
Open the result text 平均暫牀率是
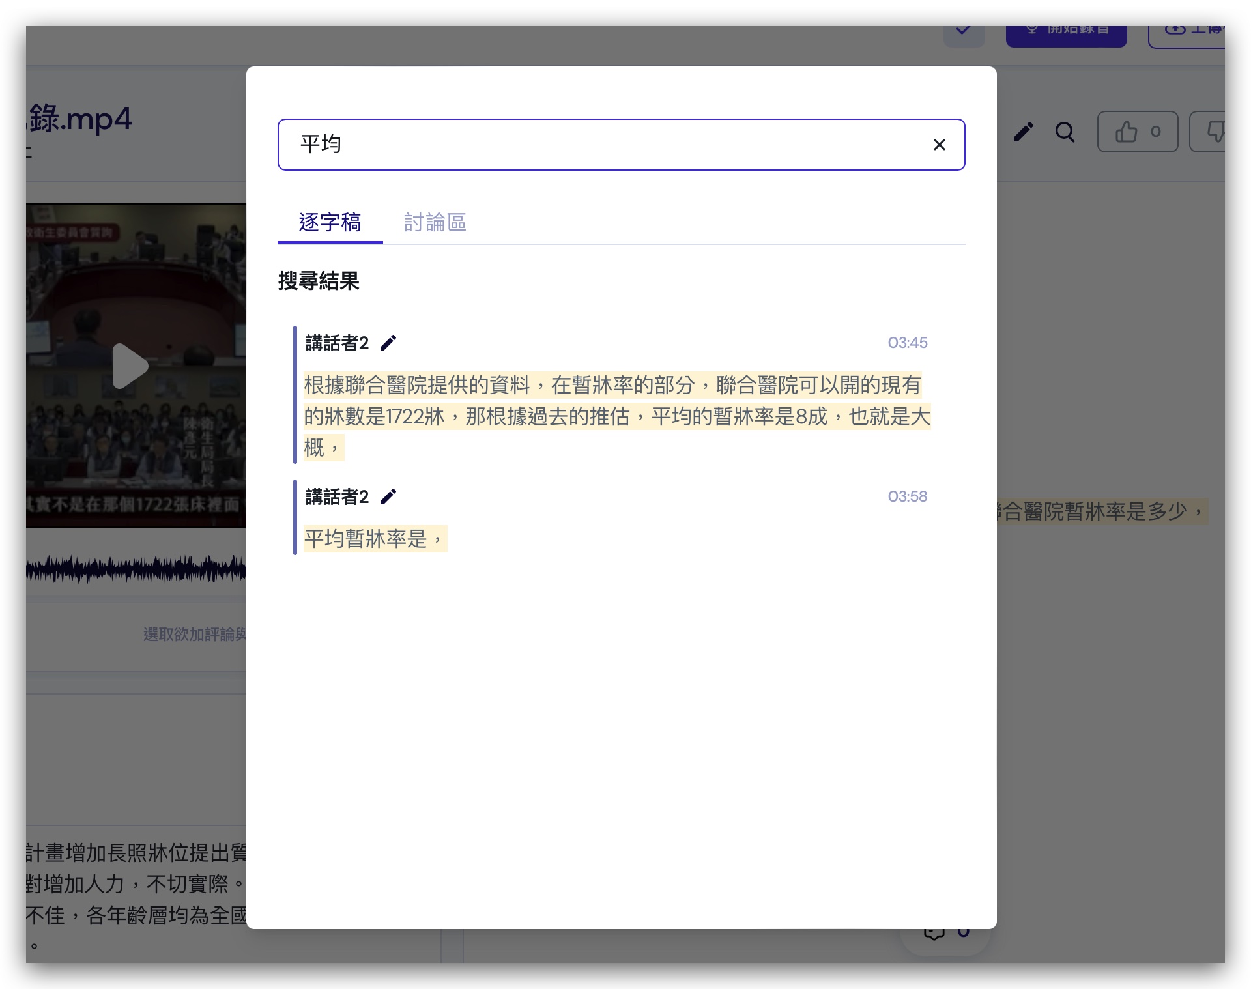coord(375,539)
